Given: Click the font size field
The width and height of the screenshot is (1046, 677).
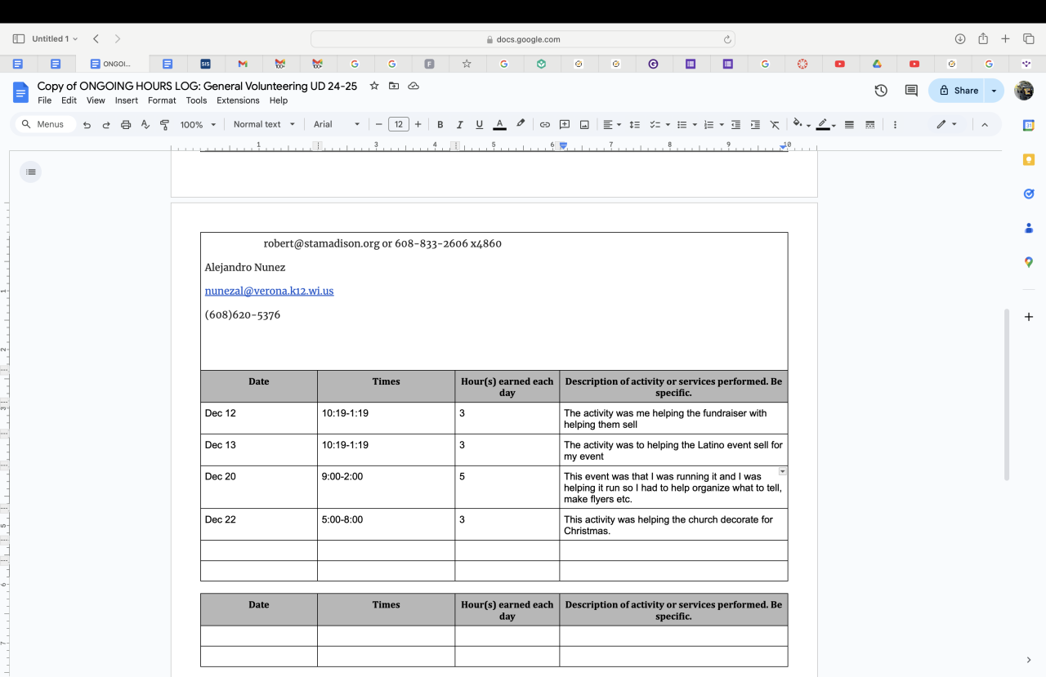Looking at the screenshot, I should tap(399, 125).
